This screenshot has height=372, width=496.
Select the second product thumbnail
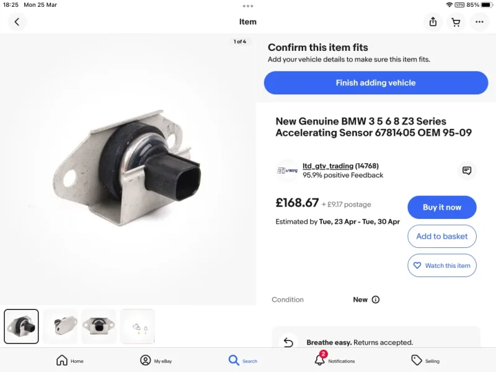click(60, 327)
